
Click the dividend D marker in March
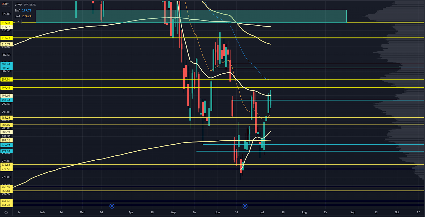[x=112, y=206]
